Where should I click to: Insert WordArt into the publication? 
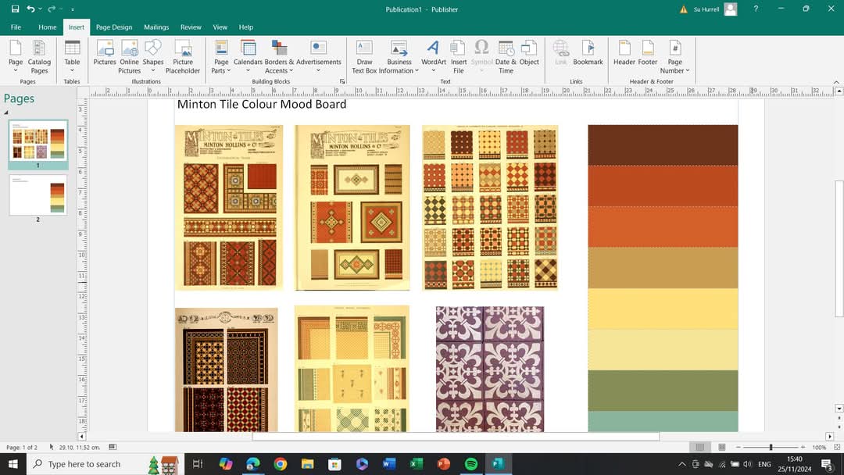pyautogui.click(x=433, y=55)
